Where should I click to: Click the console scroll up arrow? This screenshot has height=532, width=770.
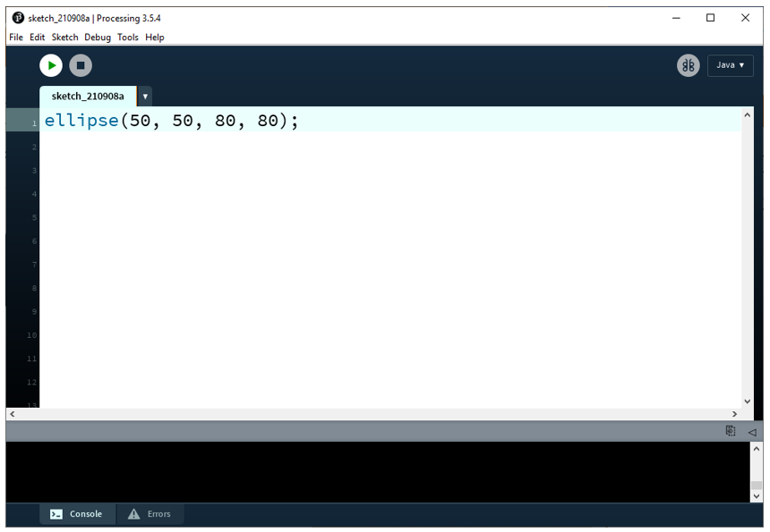pyautogui.click(x=757, y=449)
